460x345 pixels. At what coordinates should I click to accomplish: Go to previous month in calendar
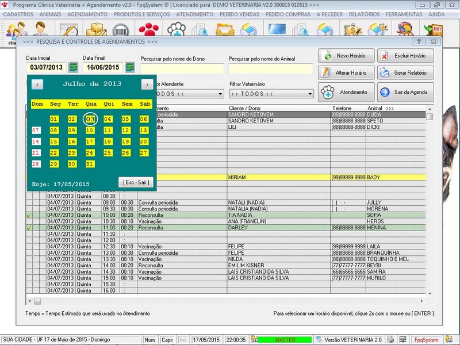(37, 84)
